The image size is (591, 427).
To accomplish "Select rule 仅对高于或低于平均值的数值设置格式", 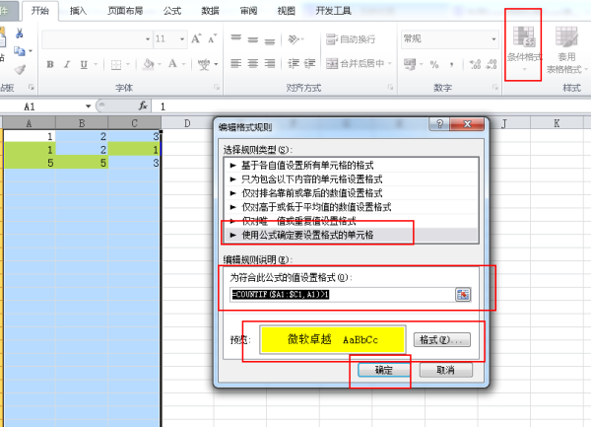I will coord(352,207).
